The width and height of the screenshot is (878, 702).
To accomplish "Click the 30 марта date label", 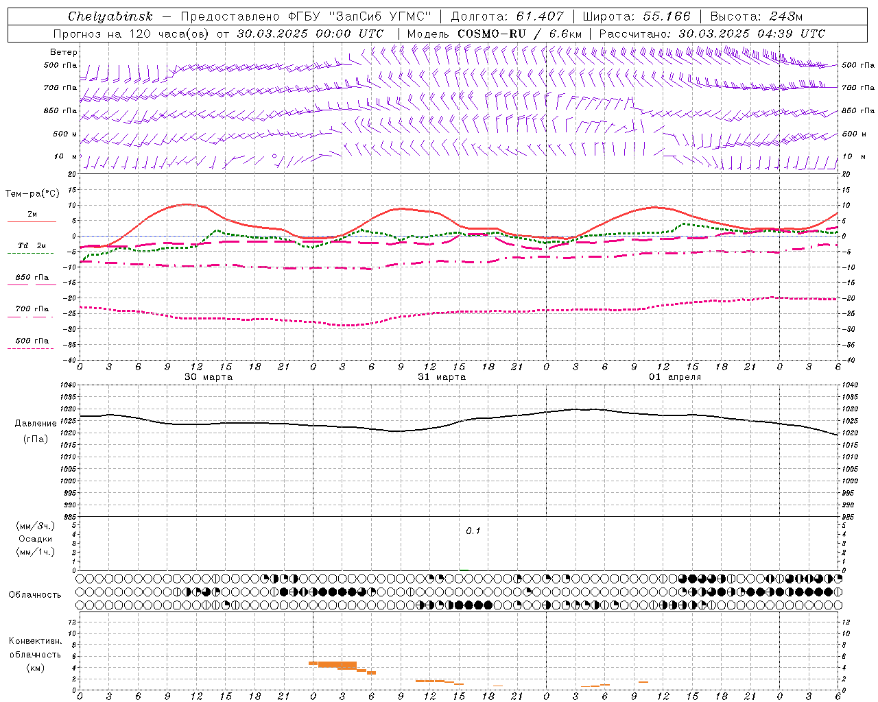I will (209, 377).
